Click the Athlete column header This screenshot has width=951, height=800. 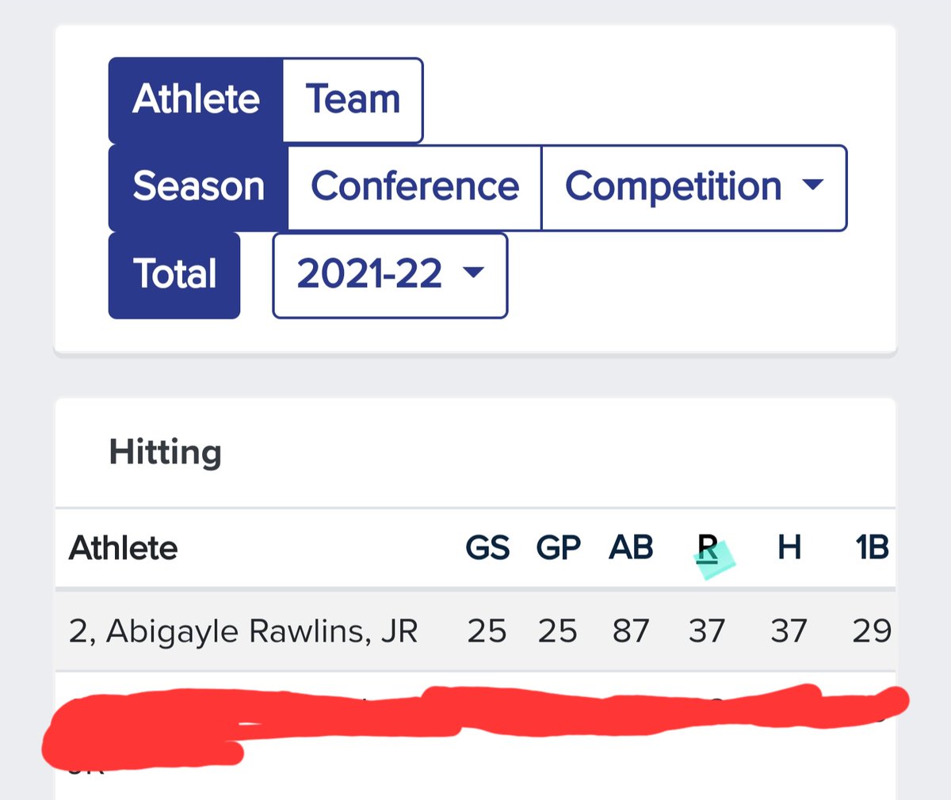pyautogui.click(x=124, y=548)
